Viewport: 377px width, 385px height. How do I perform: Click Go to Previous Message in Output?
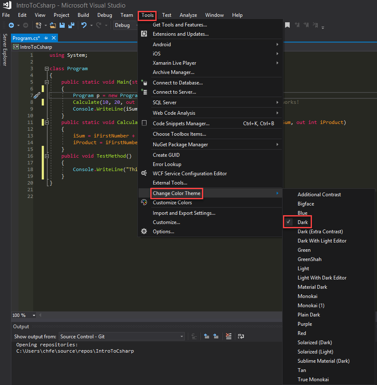[207, 336]
